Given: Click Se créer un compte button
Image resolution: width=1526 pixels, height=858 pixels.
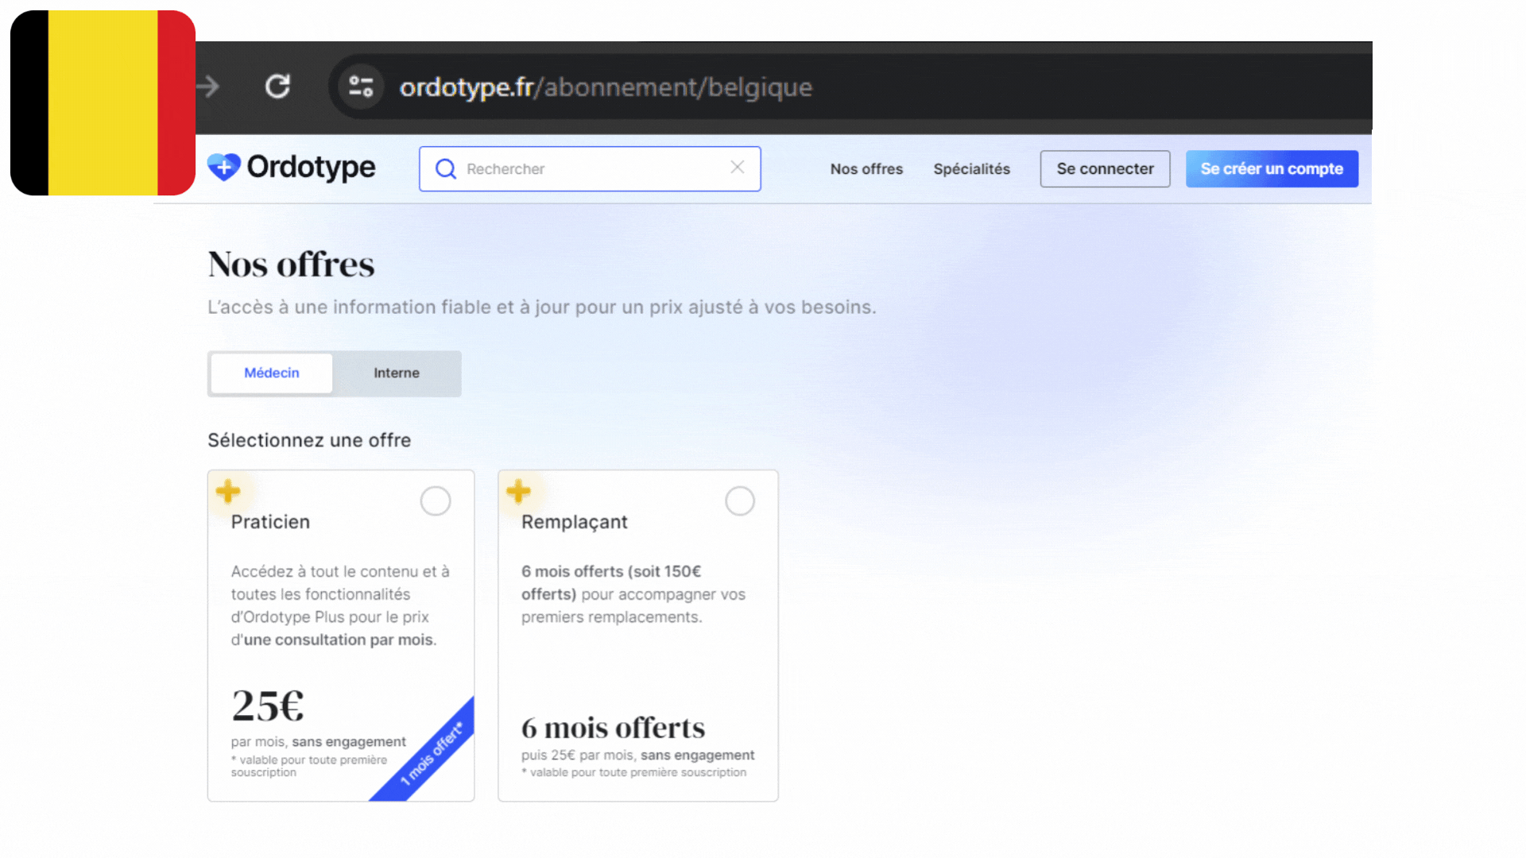Looking at the screenshot, I should click(x=1272, y=169).
